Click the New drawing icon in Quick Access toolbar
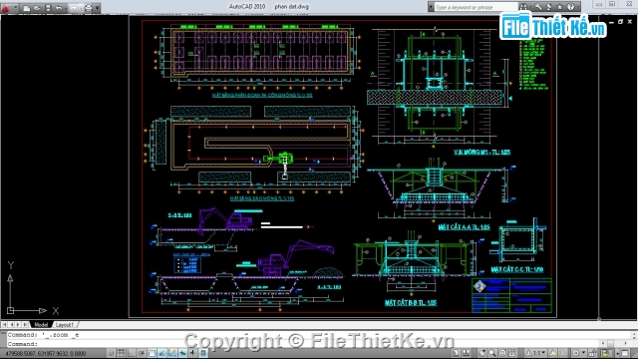The height and width of the screenshot is (359, 638). pos(27,8)
